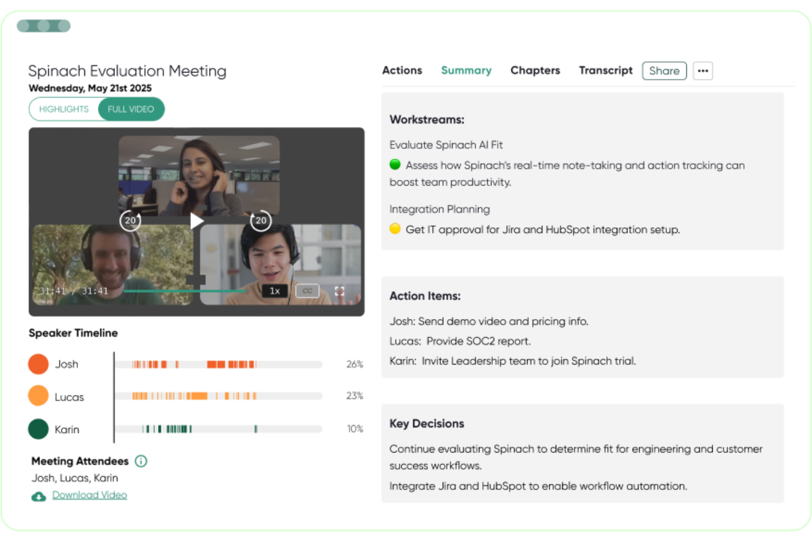Screen dimensions: 812x542
Task: Change the 1x playback speed
Action: click(x=275, y=291)
